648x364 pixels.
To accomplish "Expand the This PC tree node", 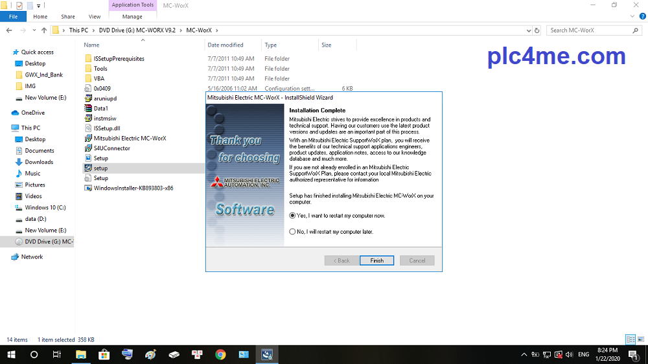I will [x=6, y=128].
